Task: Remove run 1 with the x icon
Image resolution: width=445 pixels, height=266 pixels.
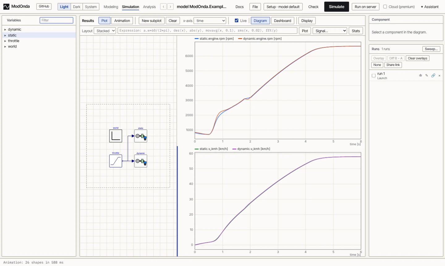Action: click(x=439, y=75)
